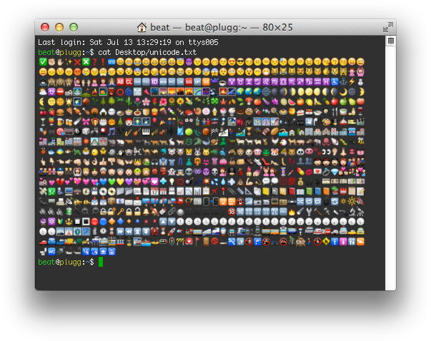Click the vertical traffic light emoji

pos(172,241)
